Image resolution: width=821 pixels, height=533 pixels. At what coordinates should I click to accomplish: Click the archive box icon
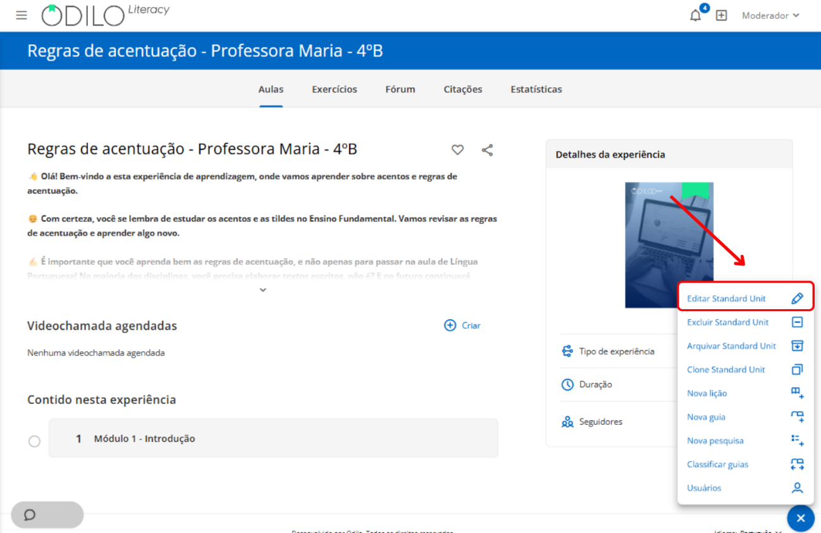click(x=798, y=346)
